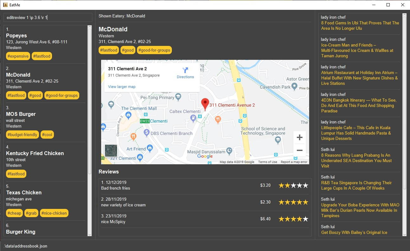
Task: Click the #budget-friendly tag under MOS Burger
Action: (x=22, y=135)
